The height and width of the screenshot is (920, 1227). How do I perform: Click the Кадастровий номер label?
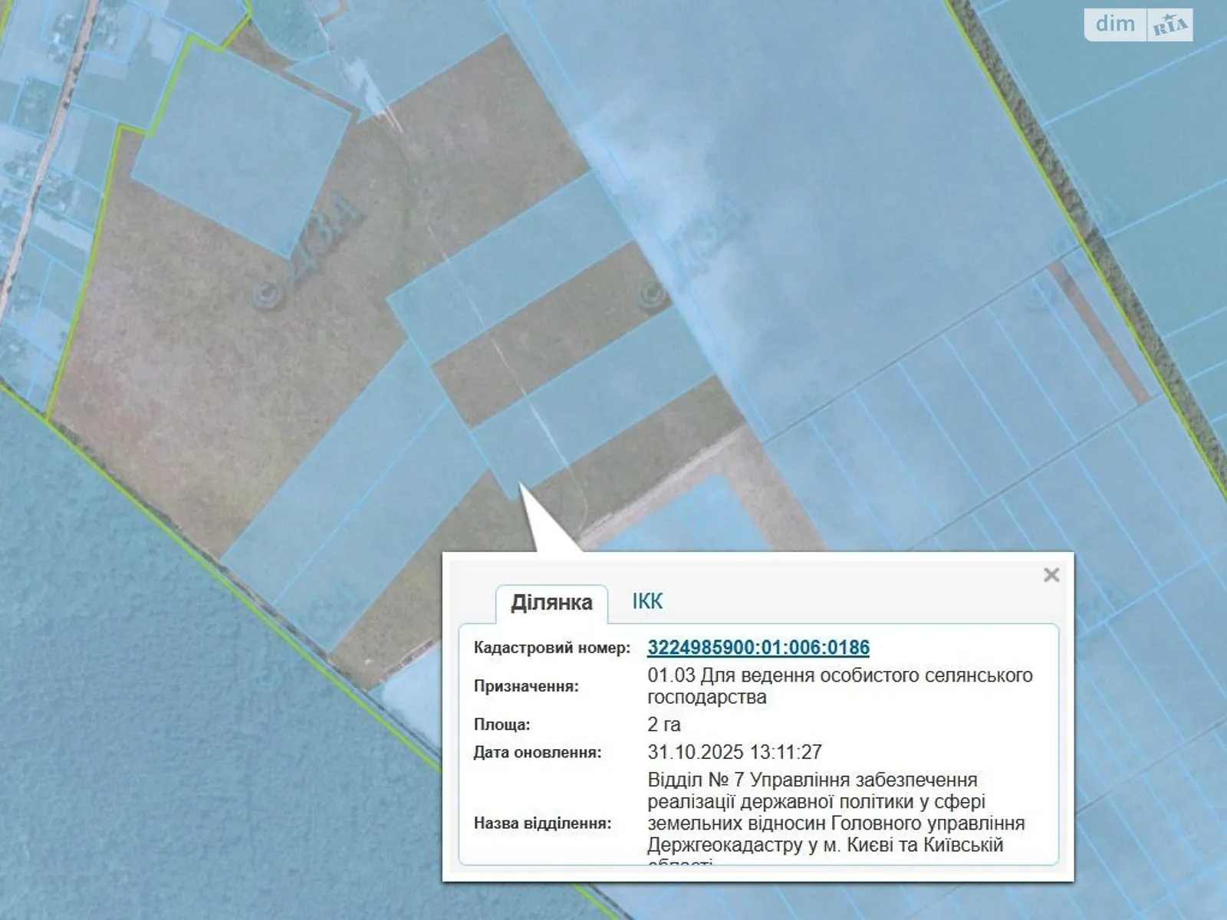[x=551, y=648]
